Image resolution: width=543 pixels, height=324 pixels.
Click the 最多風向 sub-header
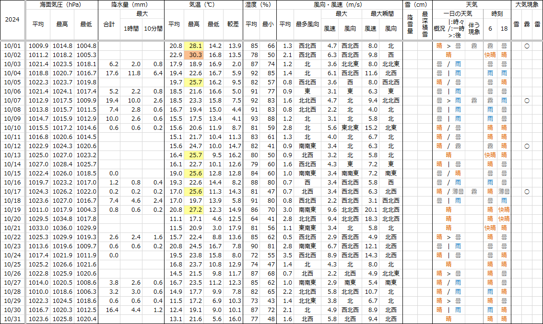tap(307, 24)
